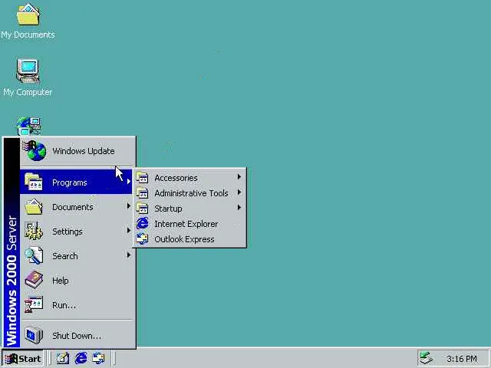Open Startup entry in Programs submenu
This screenshot has width=491, height=368.
tap(189, 209)
